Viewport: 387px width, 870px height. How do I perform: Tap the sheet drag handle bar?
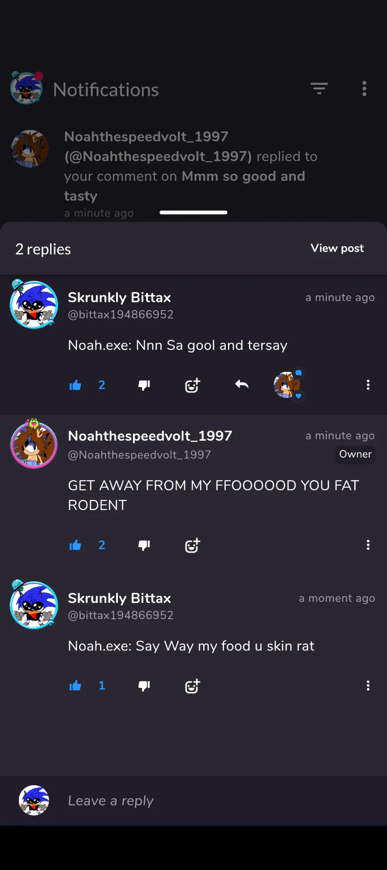(x=193, y=212)
